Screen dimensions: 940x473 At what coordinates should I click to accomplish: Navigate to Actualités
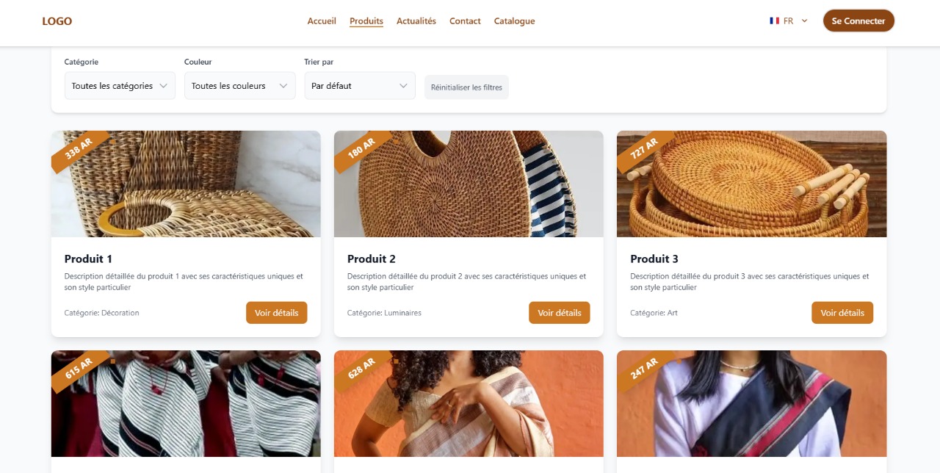pos(416,21)
